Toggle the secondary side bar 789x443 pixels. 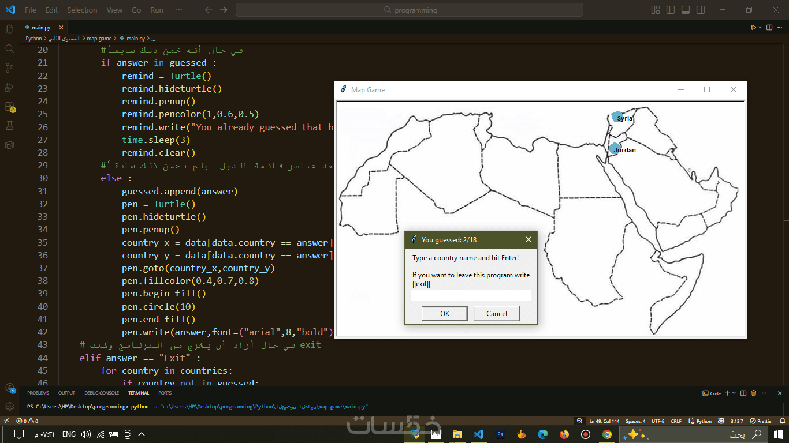click(701, 10)
